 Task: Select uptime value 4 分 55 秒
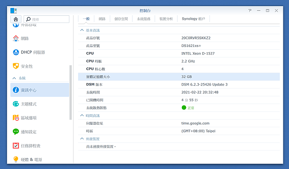click(189, 100)
